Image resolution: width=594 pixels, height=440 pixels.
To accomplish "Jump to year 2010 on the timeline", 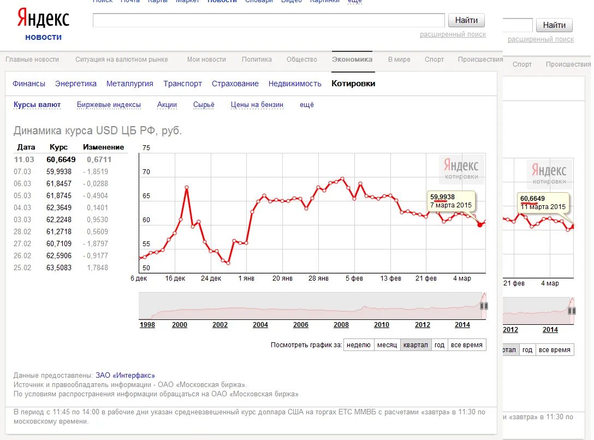I will click(382, 325).
